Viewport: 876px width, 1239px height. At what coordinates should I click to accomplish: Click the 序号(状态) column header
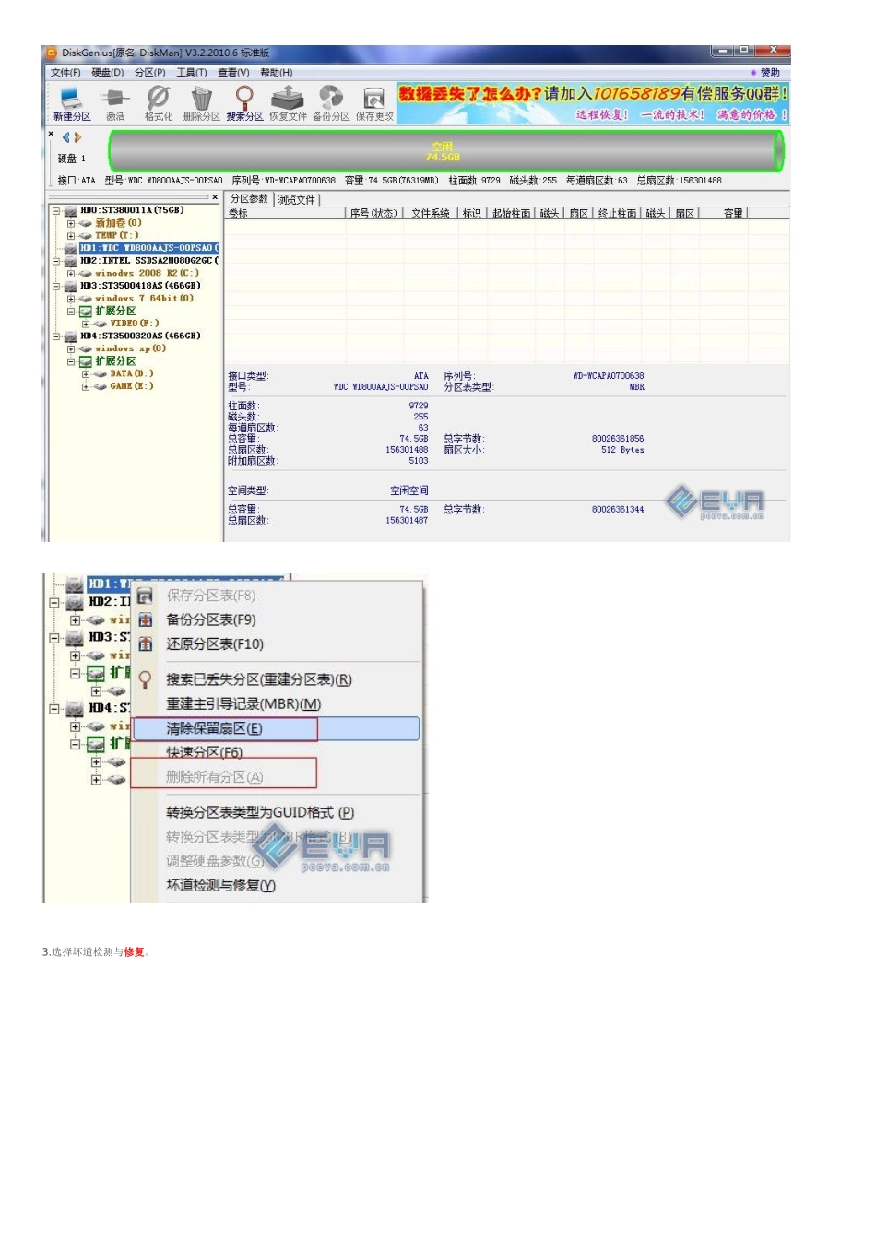click(373, 214)
